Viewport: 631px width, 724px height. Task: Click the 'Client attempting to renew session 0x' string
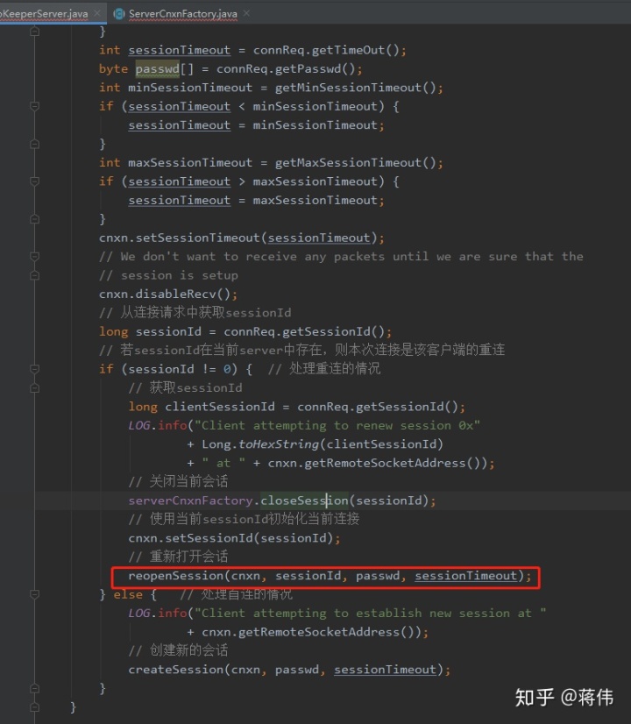point(337,425)
